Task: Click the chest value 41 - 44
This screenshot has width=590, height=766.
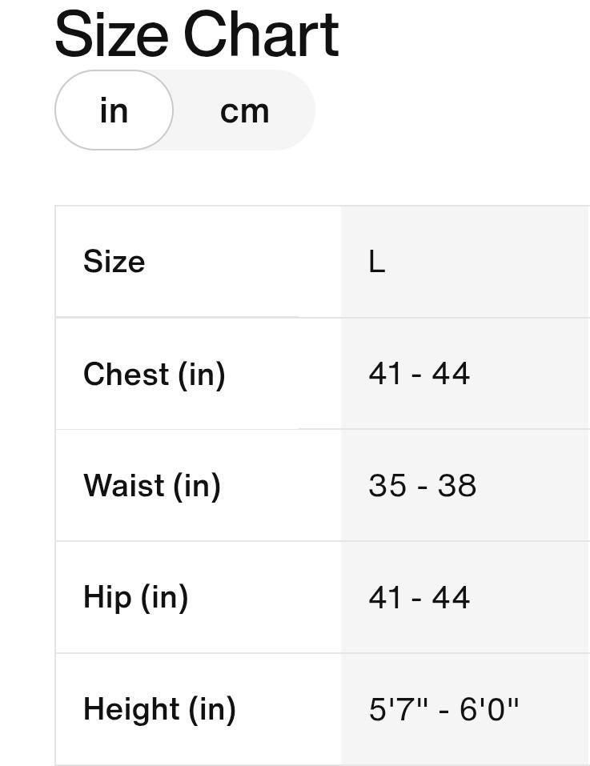Action: pos(419,374)
